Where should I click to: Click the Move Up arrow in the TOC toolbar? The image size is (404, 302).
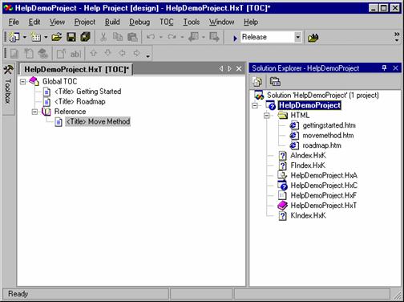[x=93, y=53]
